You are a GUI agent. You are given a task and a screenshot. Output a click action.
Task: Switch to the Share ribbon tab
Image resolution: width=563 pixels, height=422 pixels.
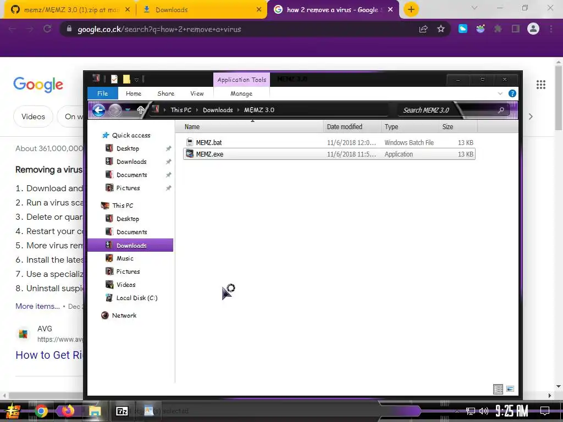(x=165, y=93)
